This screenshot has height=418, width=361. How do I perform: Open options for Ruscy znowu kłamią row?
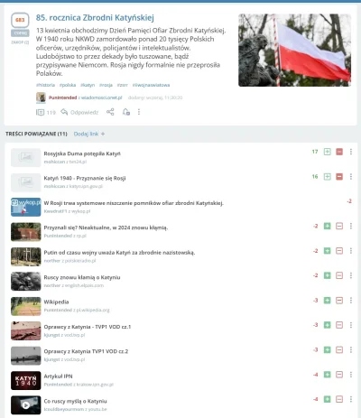pyautogui.click(x=351, y=275)
